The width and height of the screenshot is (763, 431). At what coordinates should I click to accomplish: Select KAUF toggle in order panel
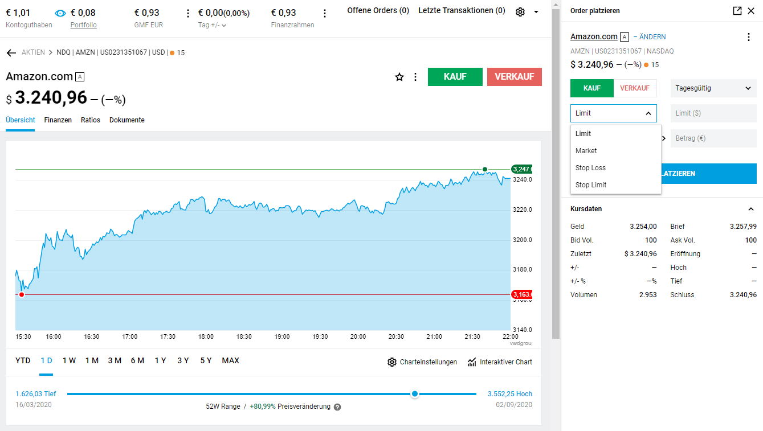[x=592, y=88]
